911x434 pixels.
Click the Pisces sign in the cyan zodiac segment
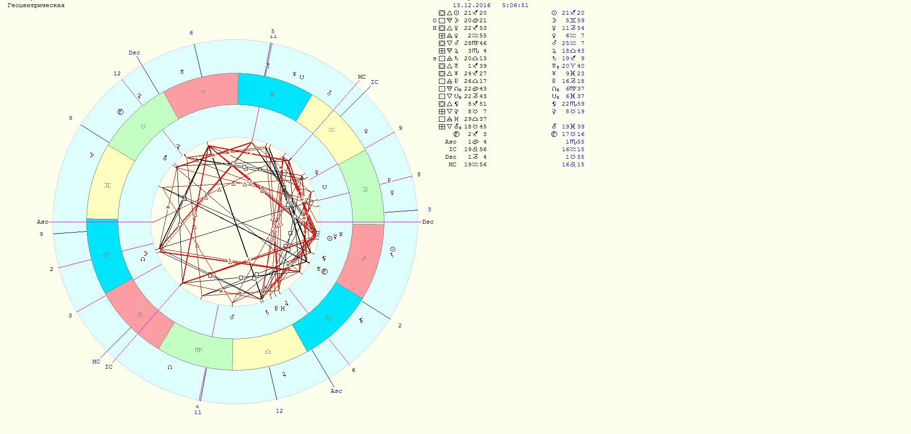pyautogui.click(x=272, y=94)
